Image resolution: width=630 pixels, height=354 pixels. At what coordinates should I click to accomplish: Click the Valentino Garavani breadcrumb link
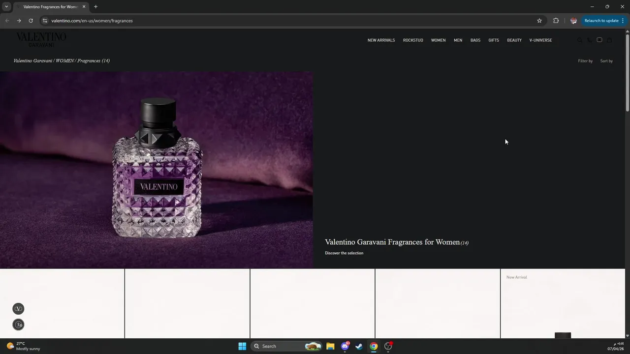tap(32, 61)
